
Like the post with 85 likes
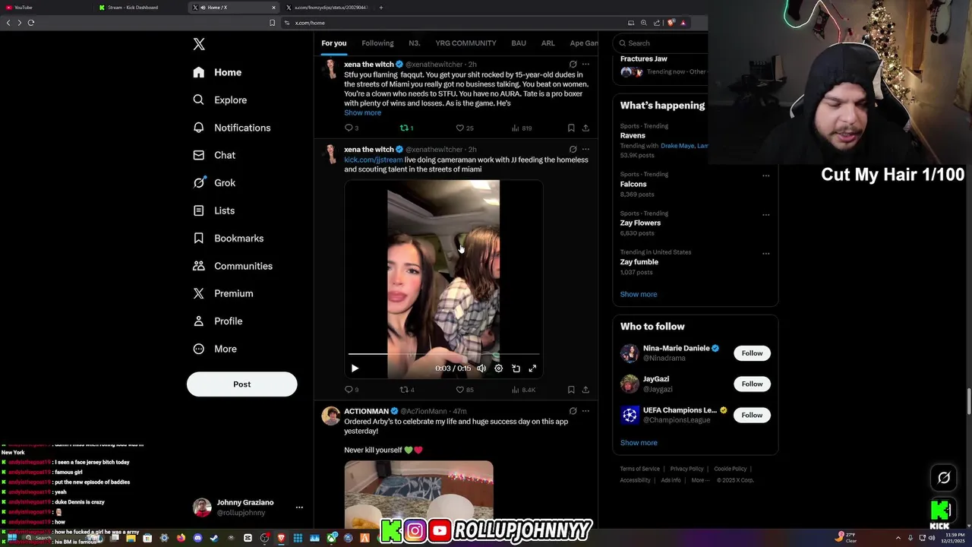(x=465, y=390)
